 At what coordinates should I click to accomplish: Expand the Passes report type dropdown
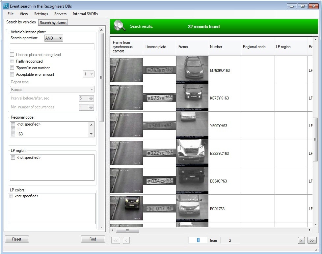click(52, 90)
